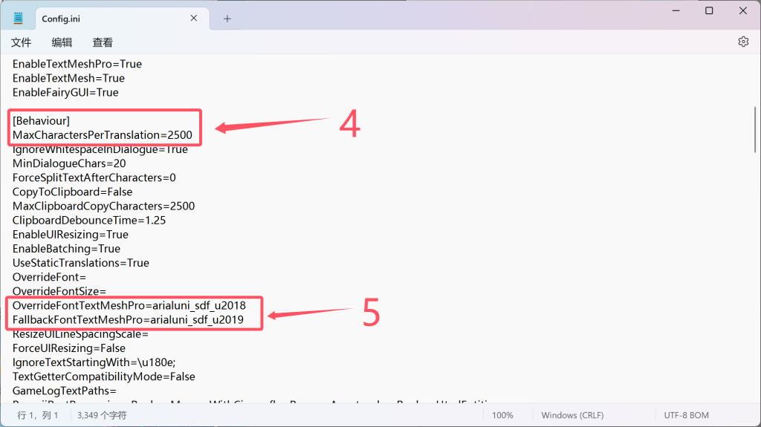Place cursor on OverrideFontTextMeshPro line
Viewport: 761px width, 427px height.
129,306
